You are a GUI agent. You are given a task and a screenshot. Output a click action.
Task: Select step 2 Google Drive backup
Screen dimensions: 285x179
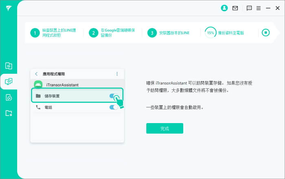coord(112,33)
